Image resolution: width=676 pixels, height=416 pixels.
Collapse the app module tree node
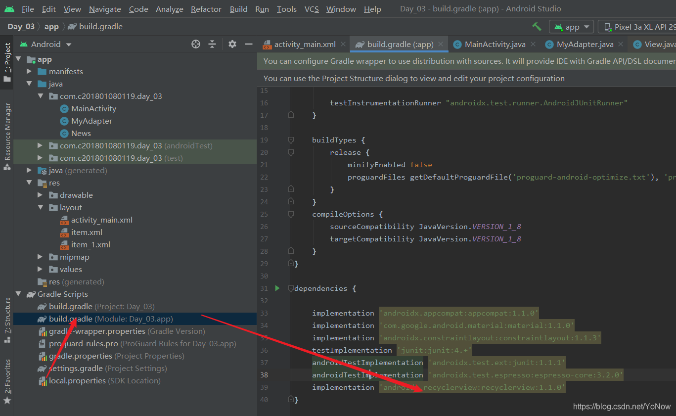tap(18, 59)
